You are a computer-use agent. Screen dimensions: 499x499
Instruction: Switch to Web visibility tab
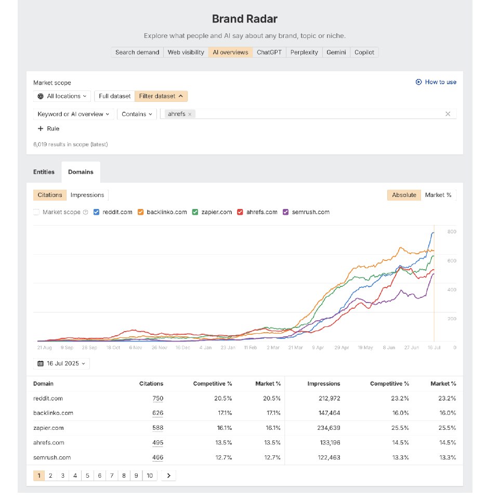click(186, 52)
